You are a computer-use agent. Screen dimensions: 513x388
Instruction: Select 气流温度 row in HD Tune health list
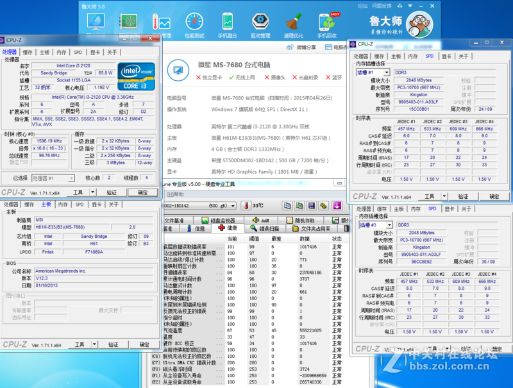coord(253,330)
